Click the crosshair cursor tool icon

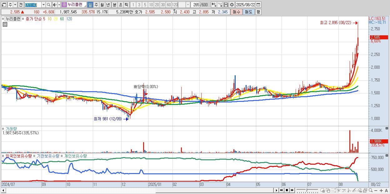(339, 190)
